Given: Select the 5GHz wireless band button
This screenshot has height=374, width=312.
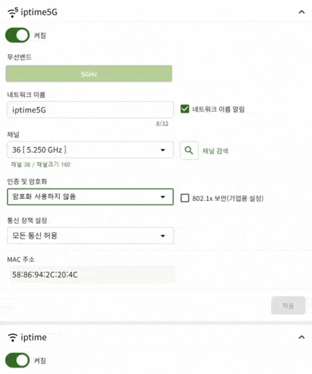Looking at the screenshot, I should 89,73.
